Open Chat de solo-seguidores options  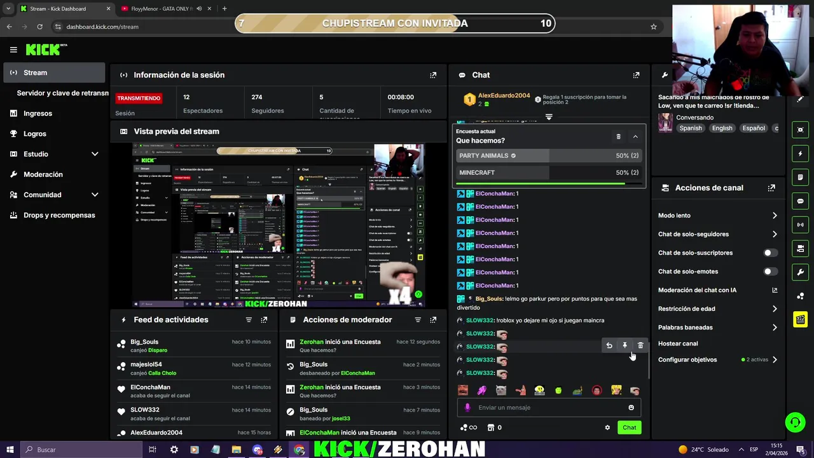(x=717, y=234)
